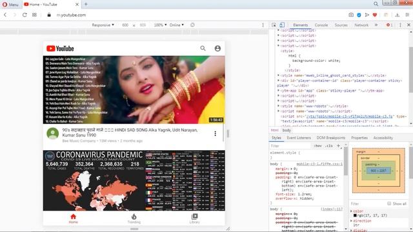Viewport: 413px width, 232px height.
Task: Expand the player-container-id div node
Action: point(278,81)
